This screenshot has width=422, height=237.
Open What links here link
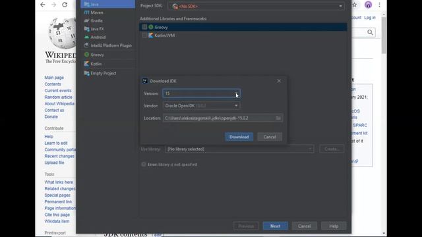point(59,182)
